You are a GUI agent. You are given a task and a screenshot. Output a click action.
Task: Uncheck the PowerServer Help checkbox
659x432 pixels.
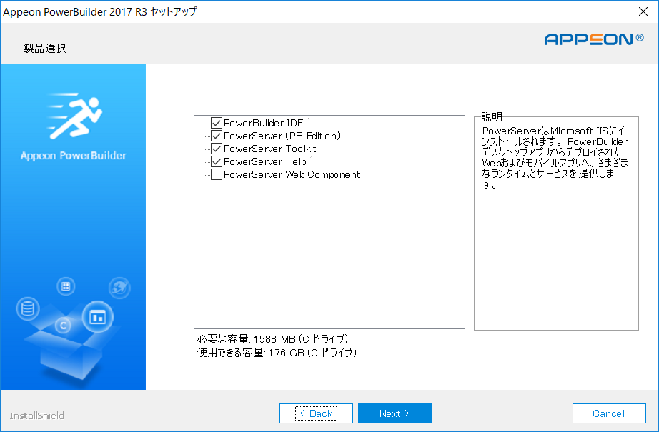tap(217, 161)
